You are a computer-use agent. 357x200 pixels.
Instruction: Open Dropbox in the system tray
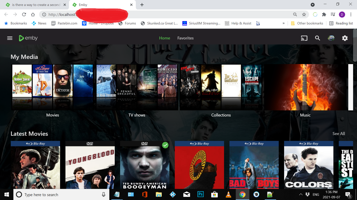308,195
